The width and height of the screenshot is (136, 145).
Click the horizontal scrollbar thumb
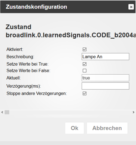tap(7, 112)
